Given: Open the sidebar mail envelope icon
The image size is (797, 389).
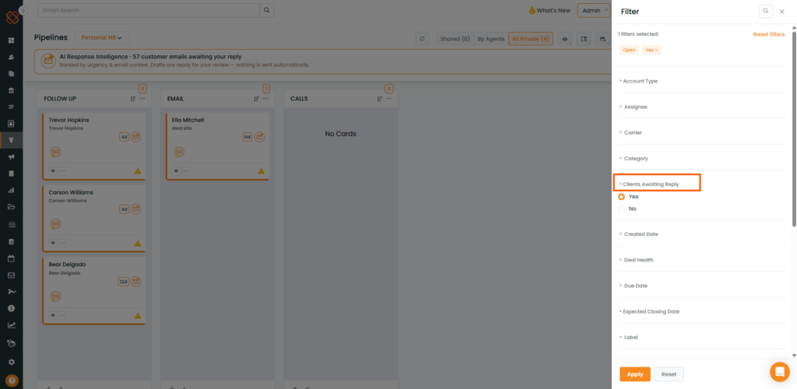Looking at the screenshot, I should (11, 275).
